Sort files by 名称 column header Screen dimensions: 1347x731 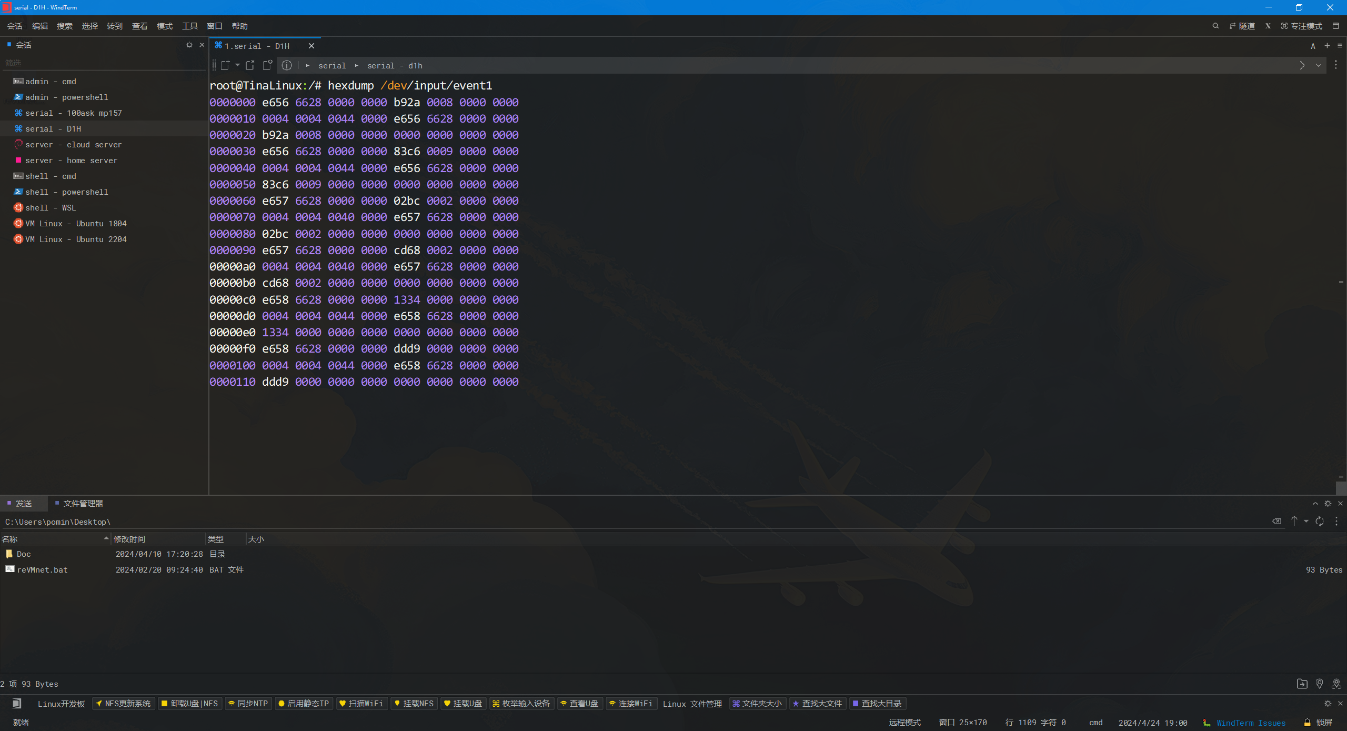55,539
